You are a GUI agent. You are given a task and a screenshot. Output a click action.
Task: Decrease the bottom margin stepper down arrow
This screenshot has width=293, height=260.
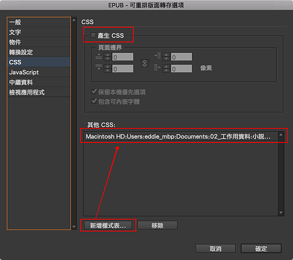pos(107,71)
